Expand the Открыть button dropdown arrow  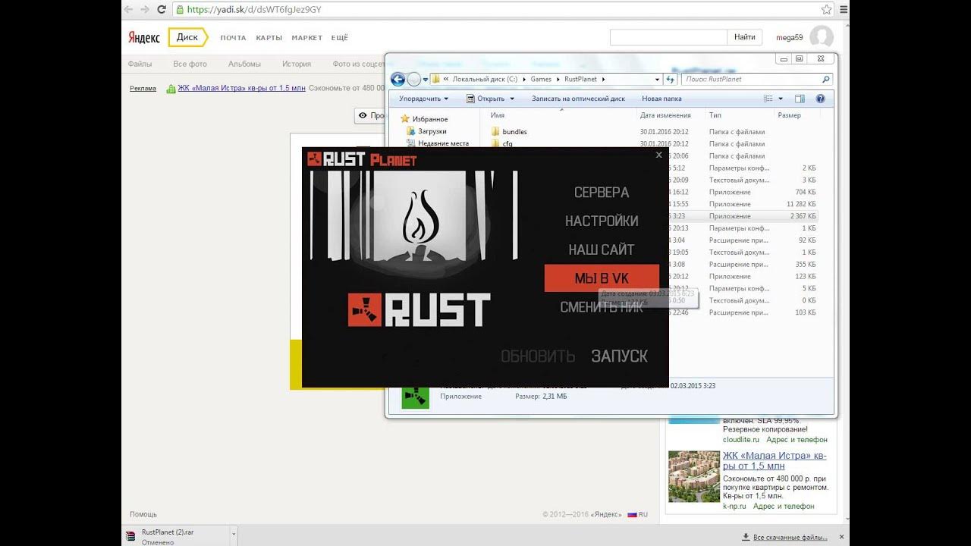(x=512, y=99)
